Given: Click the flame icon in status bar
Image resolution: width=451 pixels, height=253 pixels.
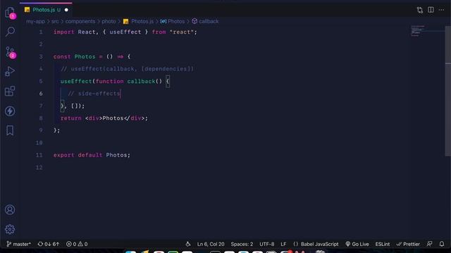Looking at the screenshot, I should point(188,244).
